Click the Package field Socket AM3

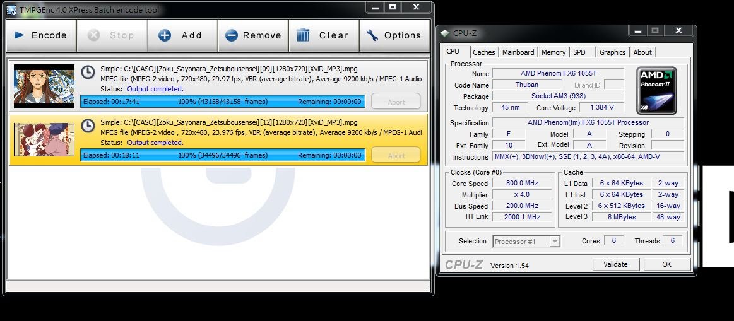point(559,96)
